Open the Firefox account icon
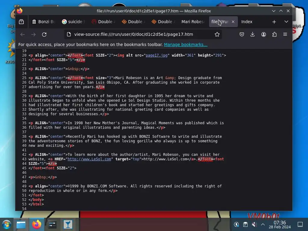 263,35
